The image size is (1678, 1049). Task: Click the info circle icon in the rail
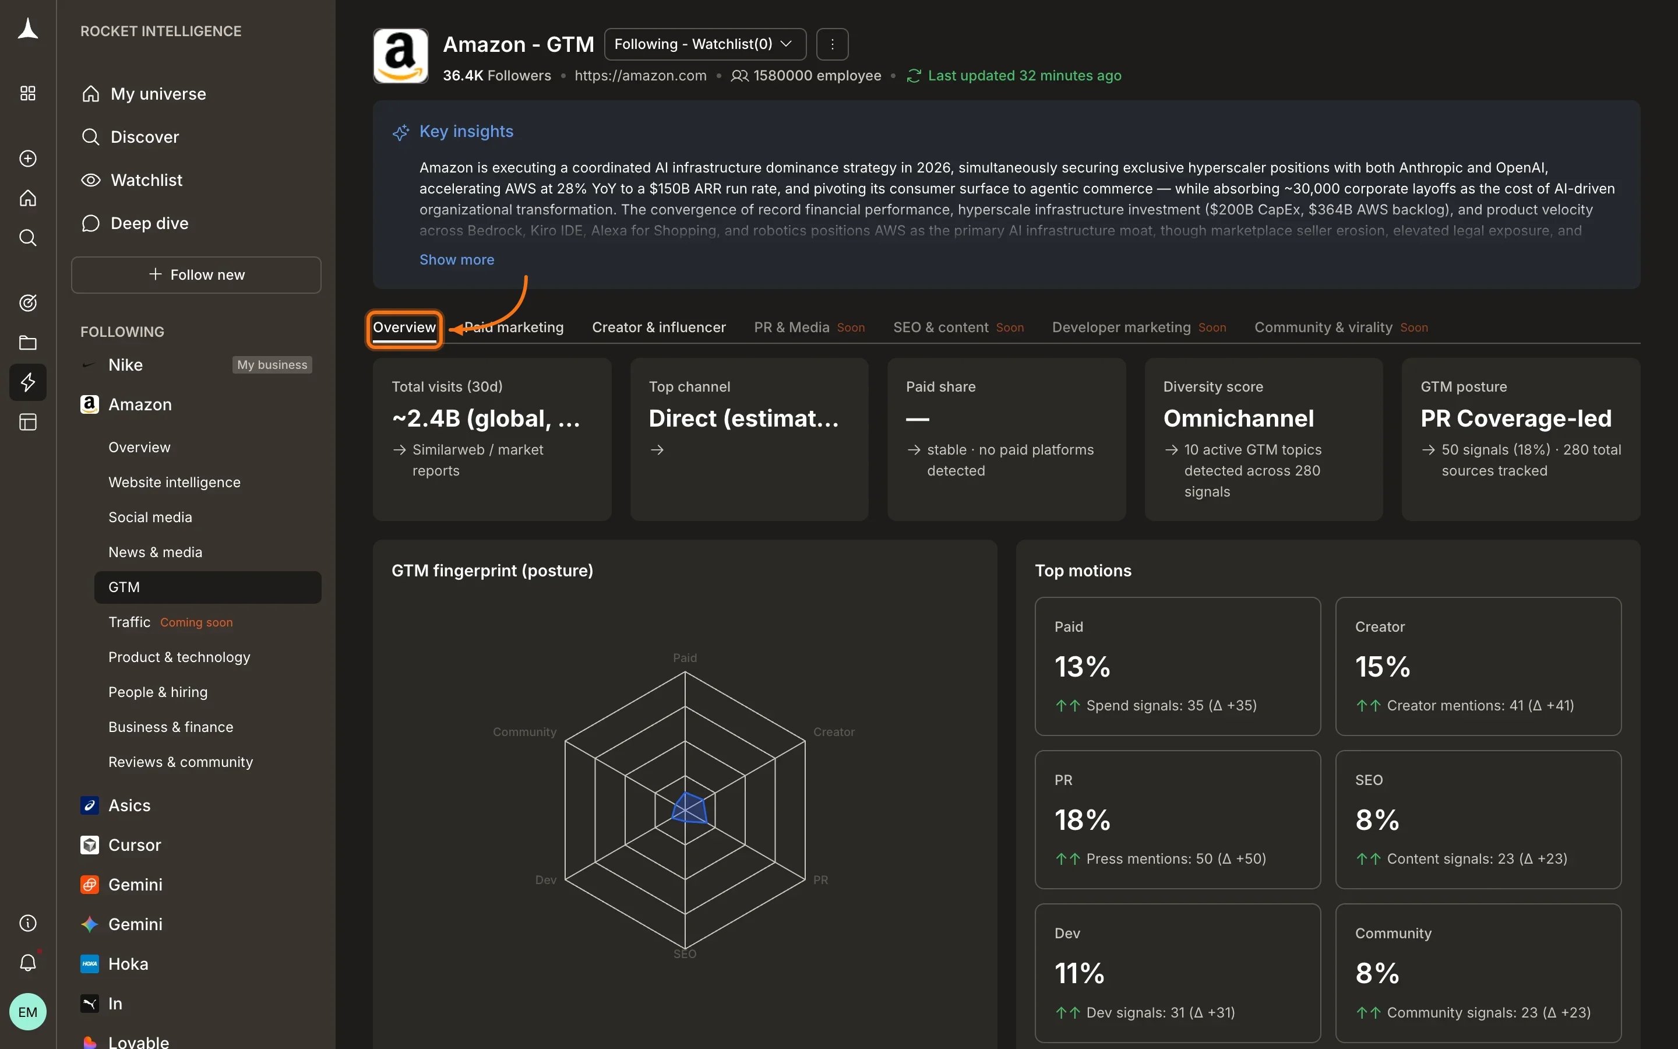click(28, 923)
